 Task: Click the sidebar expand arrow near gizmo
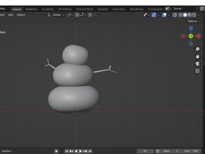pos(202,29)
